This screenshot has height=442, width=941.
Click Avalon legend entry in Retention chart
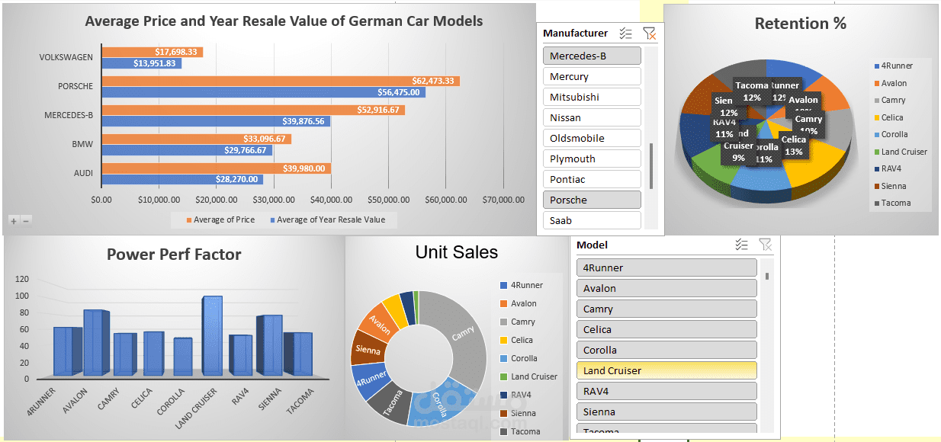point(890,83)
